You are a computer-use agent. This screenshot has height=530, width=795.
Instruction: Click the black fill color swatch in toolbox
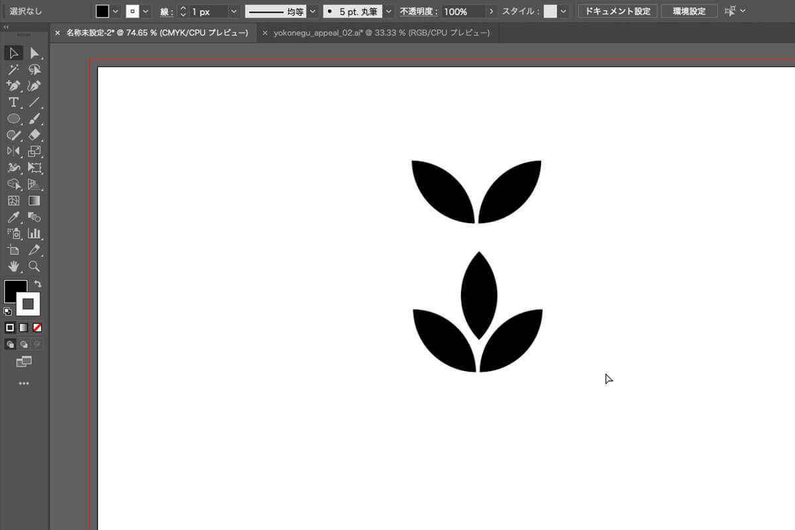[x=15, y=290]
